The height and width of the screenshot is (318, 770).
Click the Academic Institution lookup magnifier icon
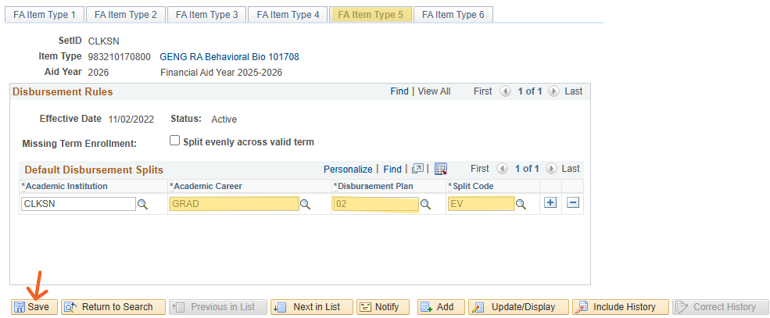pyautogui.click(x=143, y=204)
